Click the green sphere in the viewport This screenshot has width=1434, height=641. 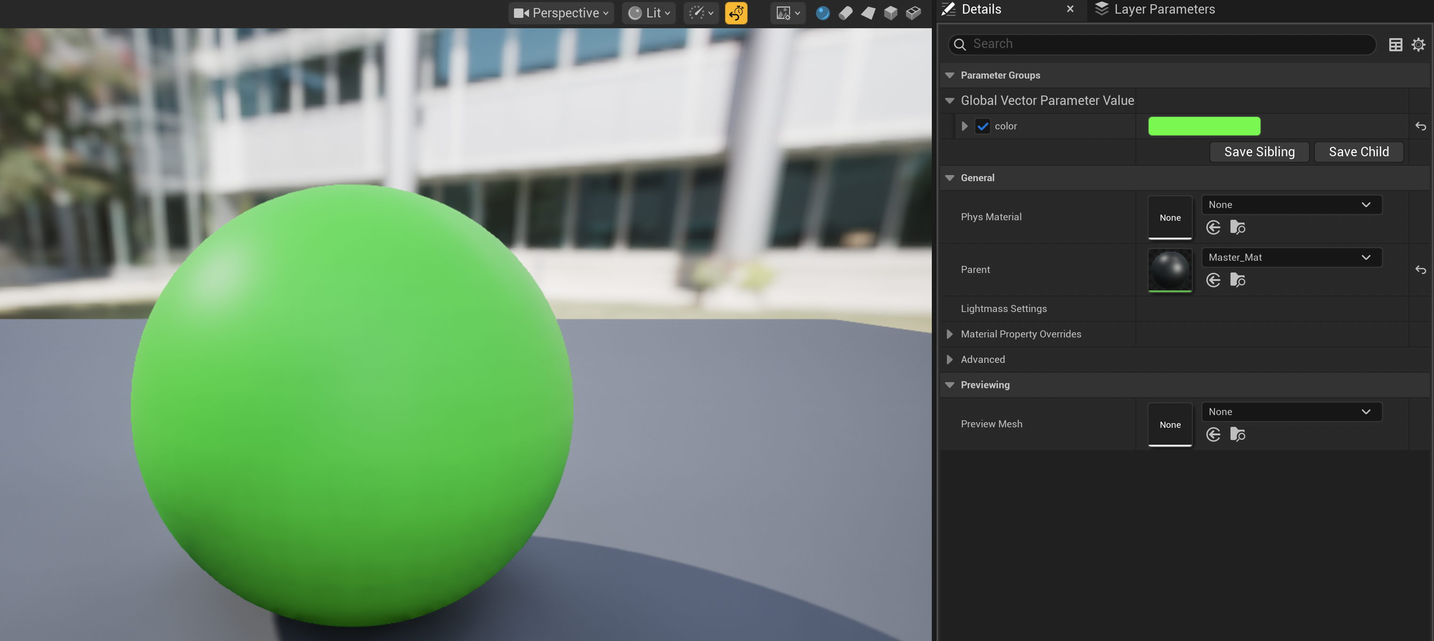coord(352,405)
